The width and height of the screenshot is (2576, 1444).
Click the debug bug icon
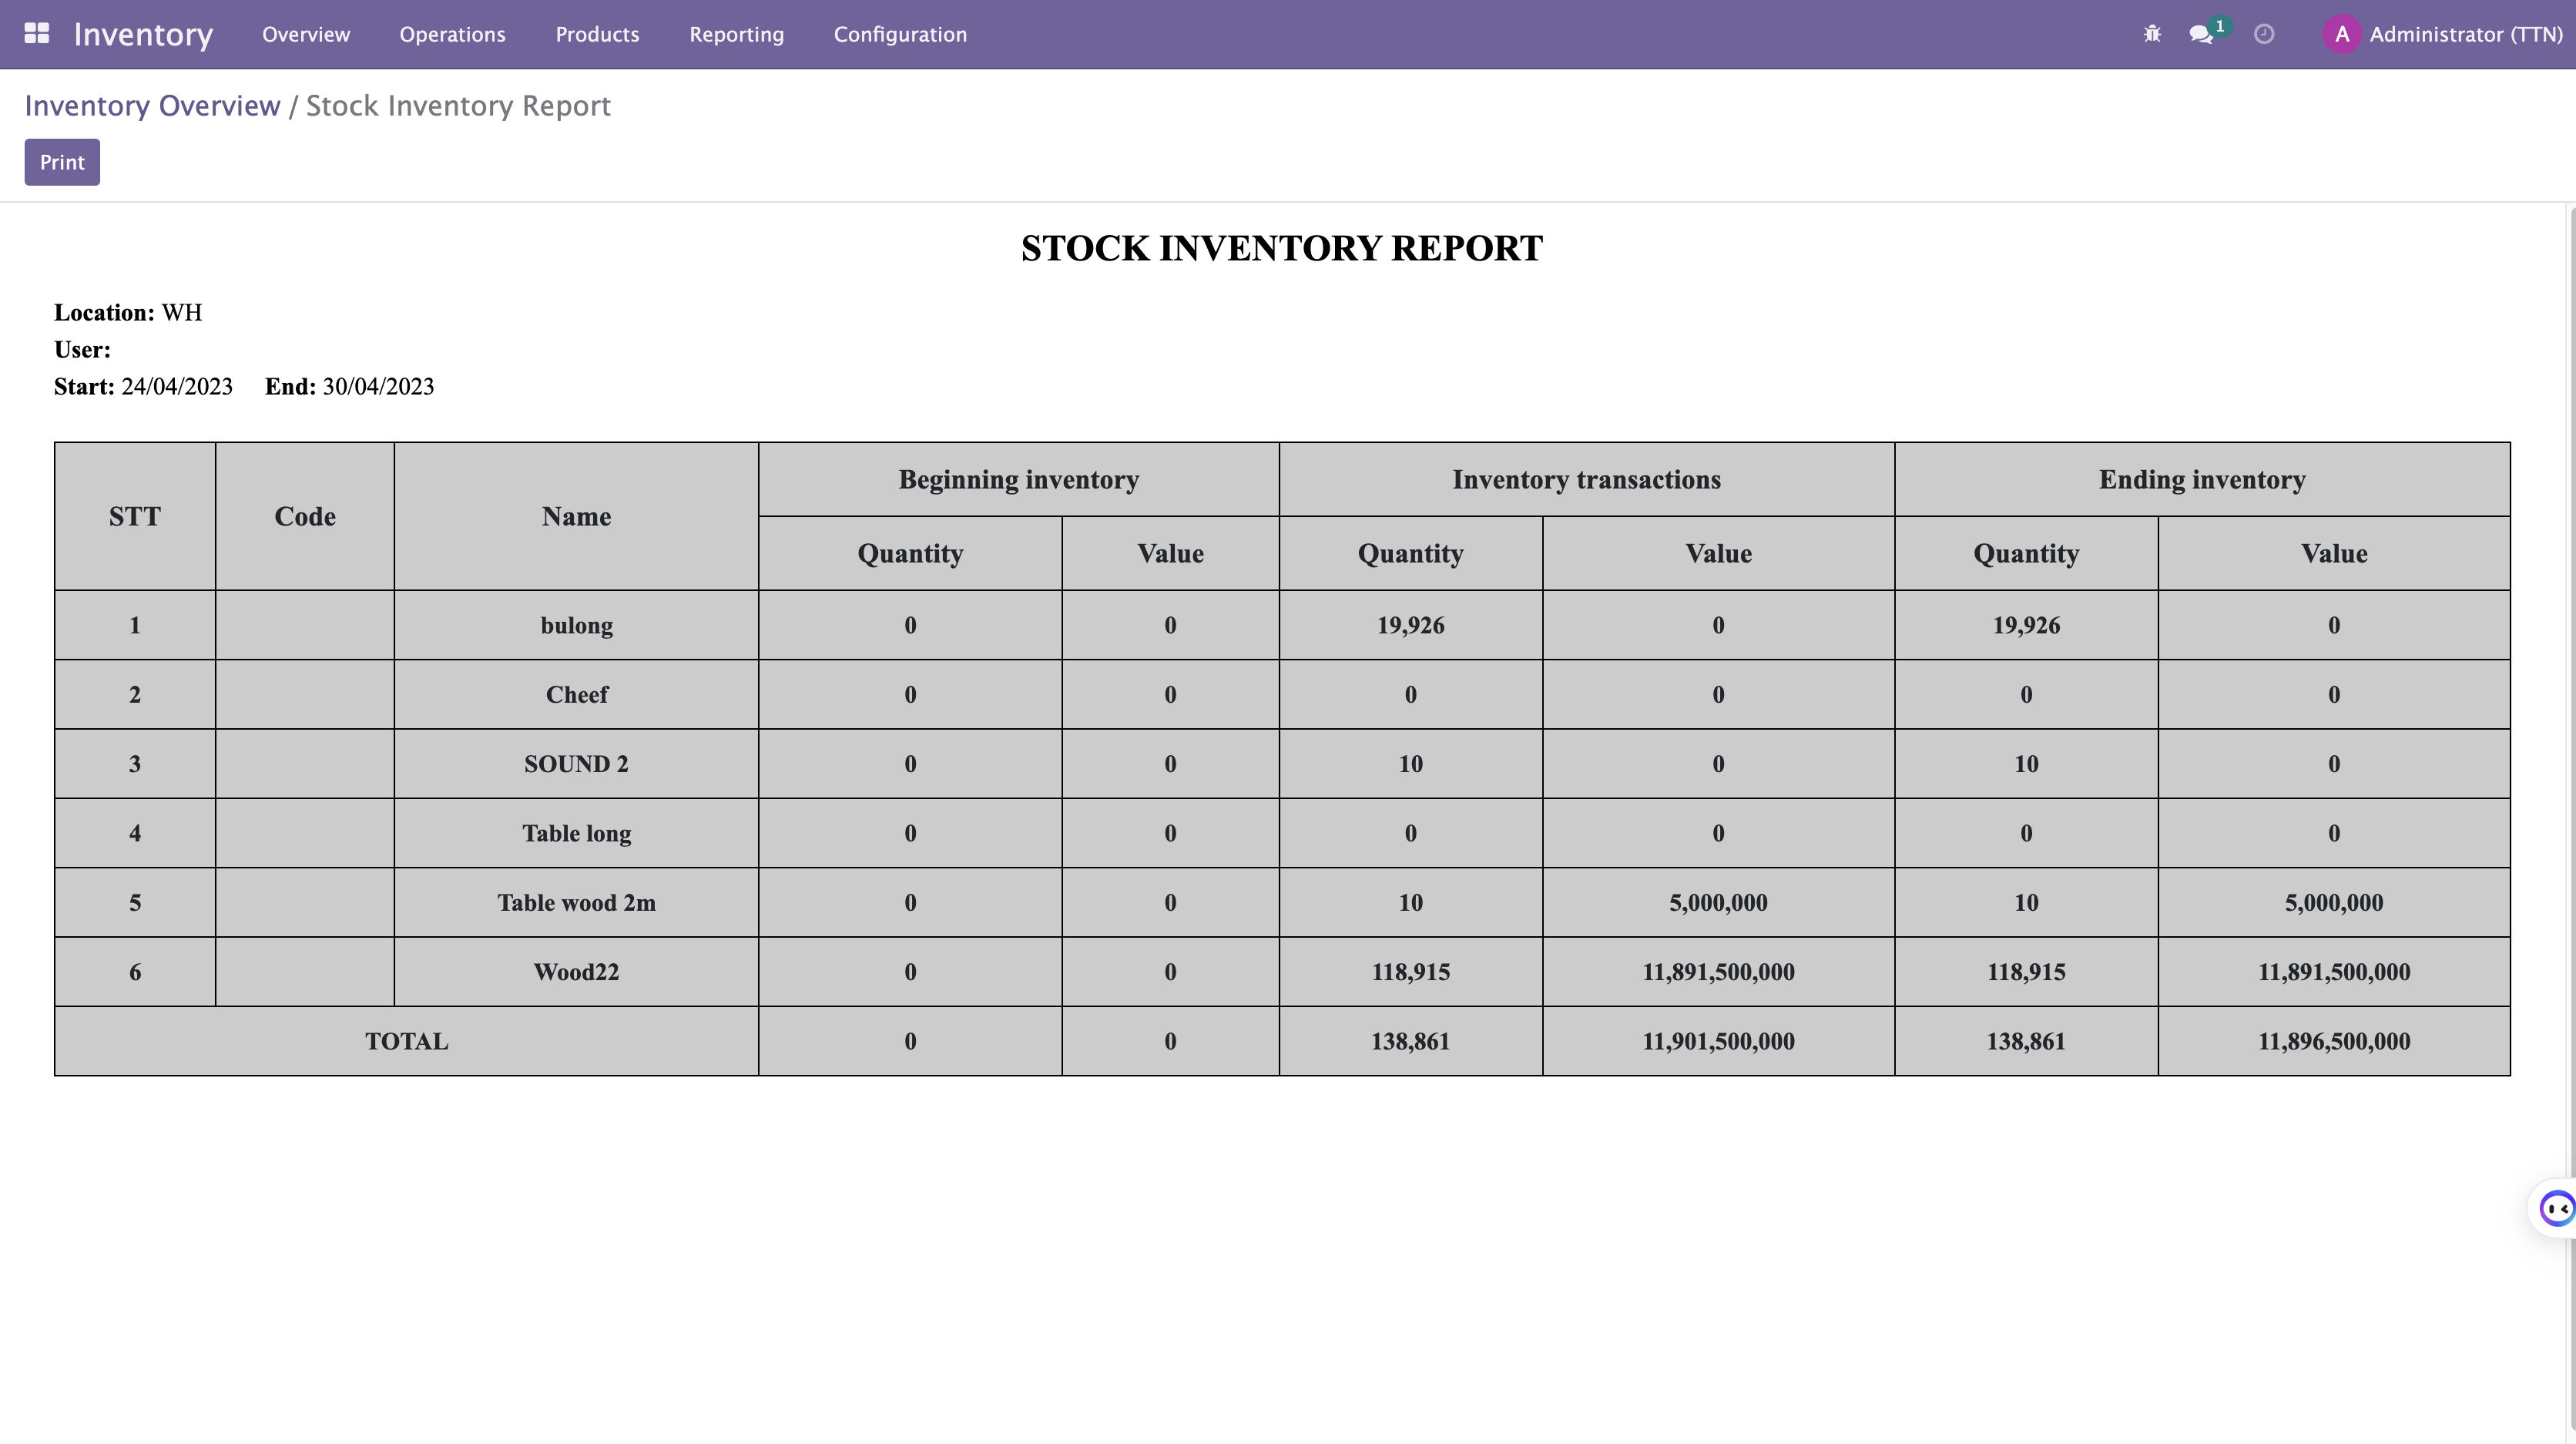click(x=2152, y=34)
